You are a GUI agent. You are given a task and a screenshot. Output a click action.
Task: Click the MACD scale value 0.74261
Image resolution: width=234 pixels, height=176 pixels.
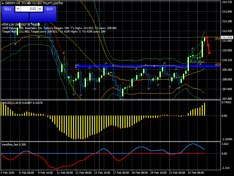pos(226,102)
